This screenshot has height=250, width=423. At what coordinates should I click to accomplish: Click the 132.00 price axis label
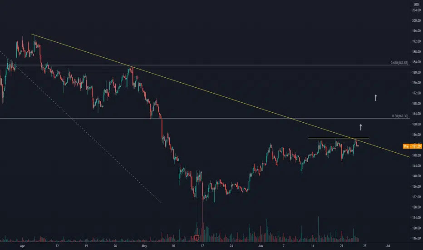pos(416,197)
